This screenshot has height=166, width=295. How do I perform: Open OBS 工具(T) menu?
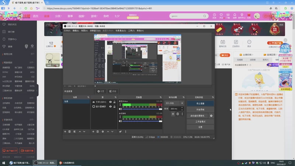(x=131, y=31)
